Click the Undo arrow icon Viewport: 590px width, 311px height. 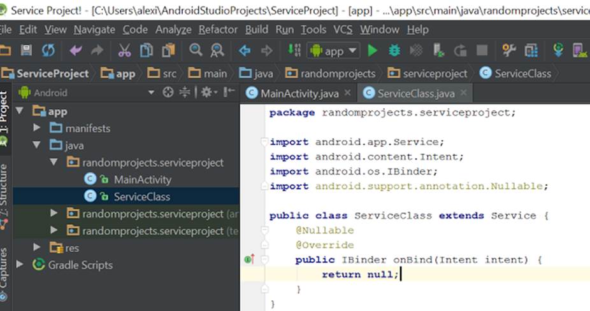tap(76, 50)
